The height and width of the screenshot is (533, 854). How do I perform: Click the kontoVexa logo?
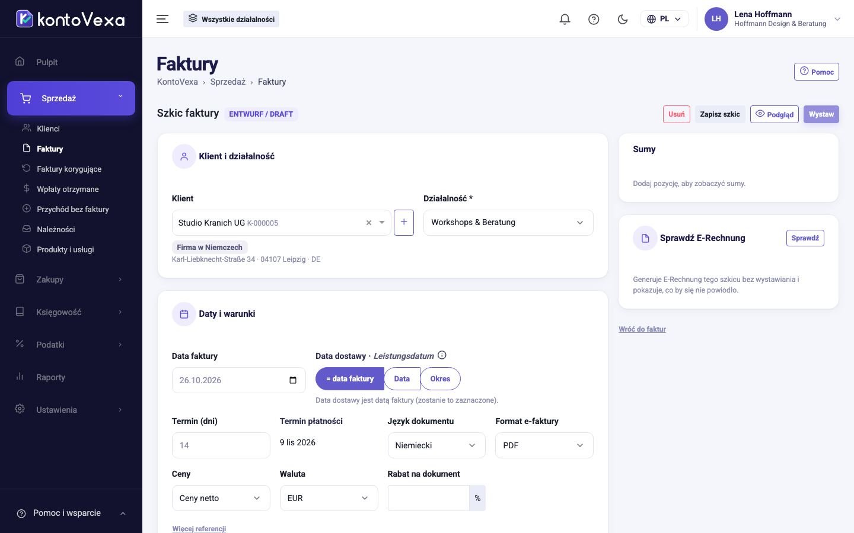click(x=71, y=19)
